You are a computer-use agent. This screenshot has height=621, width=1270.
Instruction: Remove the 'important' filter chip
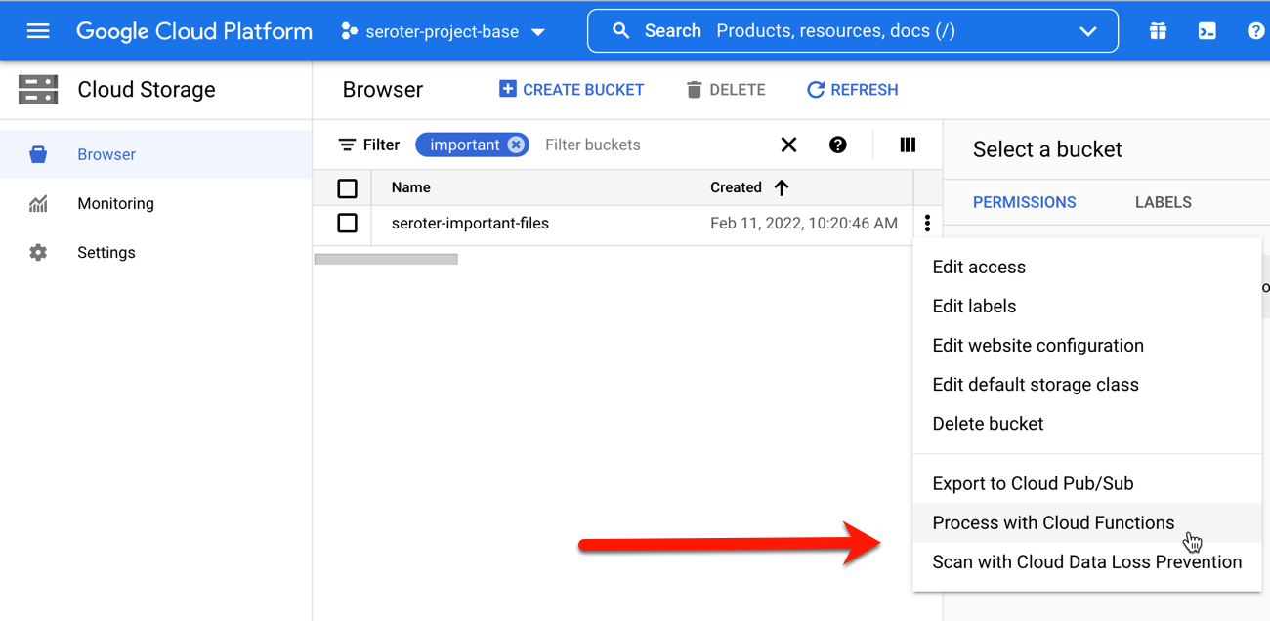tap(516, 145)
